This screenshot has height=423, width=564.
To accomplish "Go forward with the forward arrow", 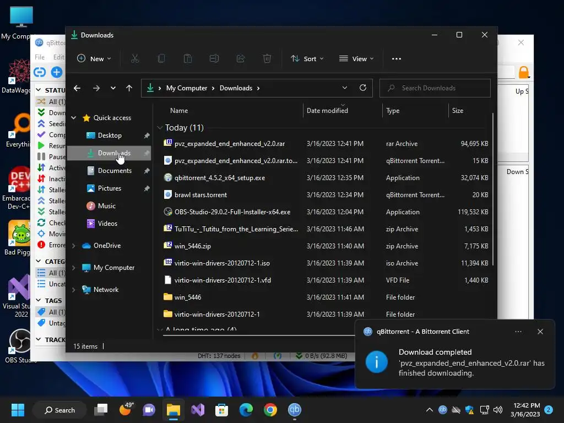I will click(x=96, y=88).
